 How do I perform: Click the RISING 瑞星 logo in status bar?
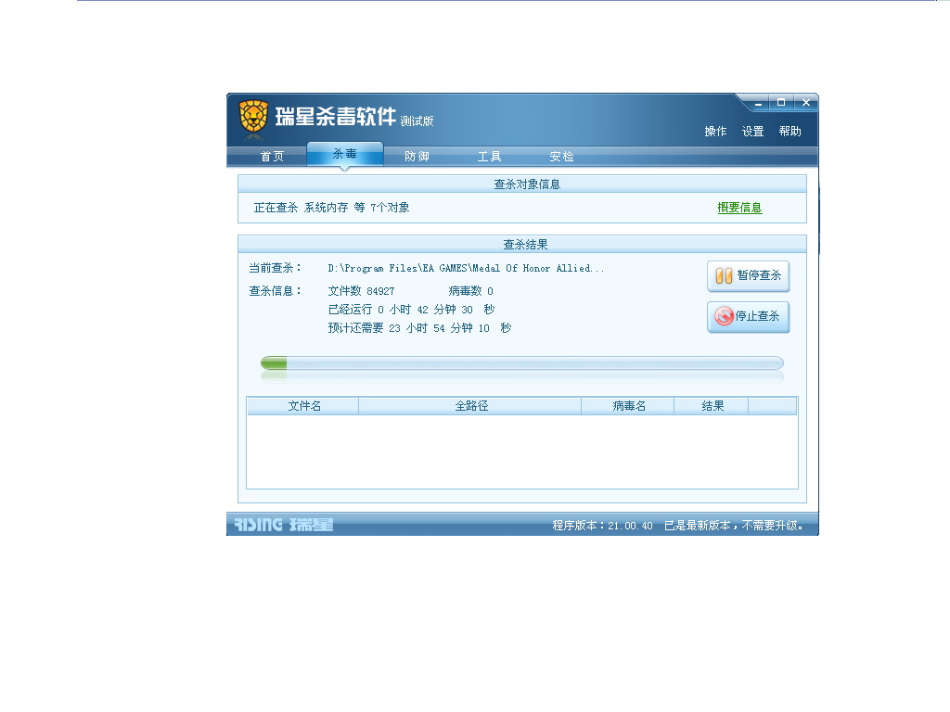point(284,525)
